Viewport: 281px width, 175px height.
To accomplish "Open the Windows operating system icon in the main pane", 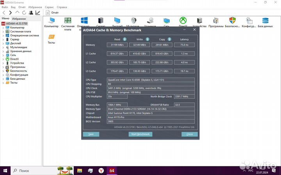I will coord(84,21).
